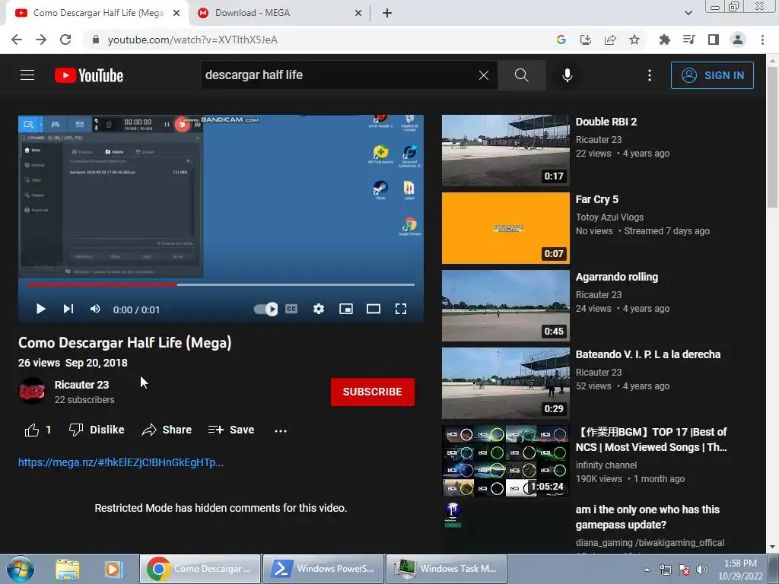Open the mega.nz link in description
779x584 pixels.
(121, 462)
